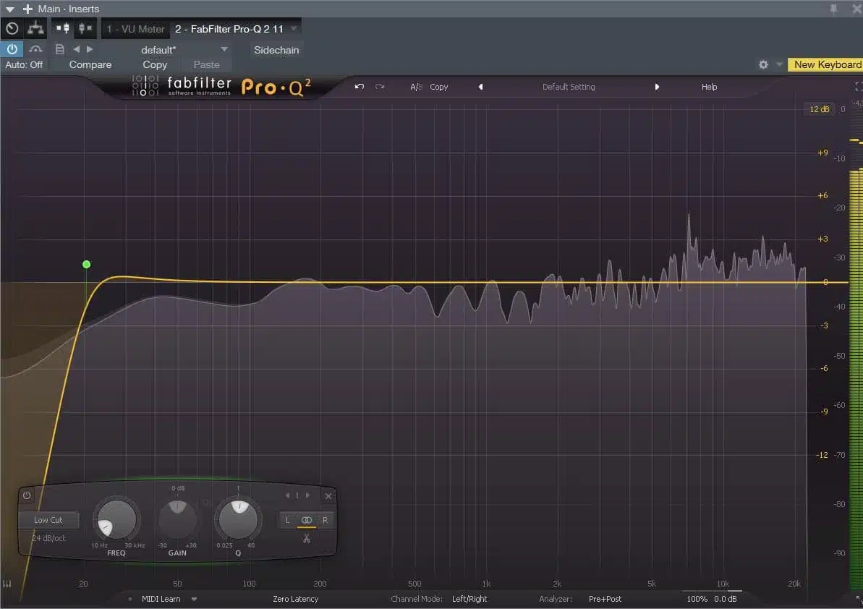Viewport: 863px width, 609px height.
Task: Open the Pro-Q Help menu
Action: click(709, 87)
